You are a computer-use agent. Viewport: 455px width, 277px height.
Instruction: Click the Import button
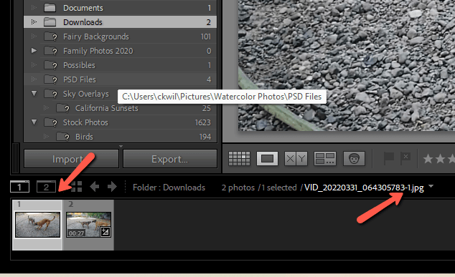coord(71,159)
